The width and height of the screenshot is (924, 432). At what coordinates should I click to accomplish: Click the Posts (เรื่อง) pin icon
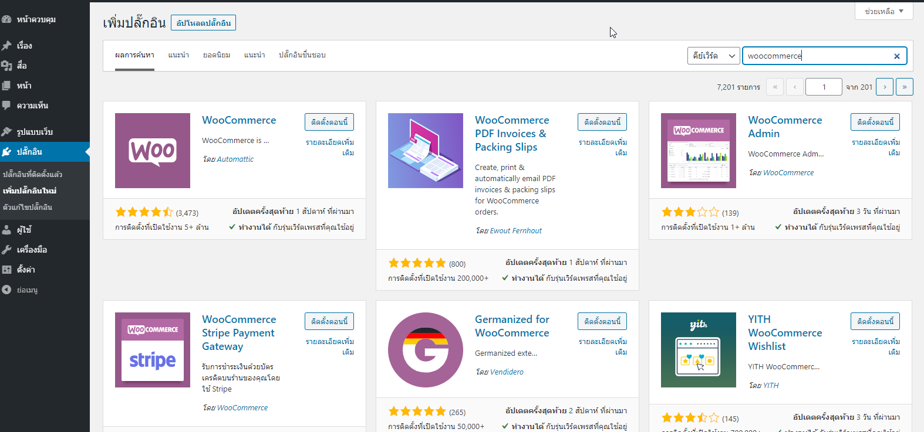(x=6, y=45)
